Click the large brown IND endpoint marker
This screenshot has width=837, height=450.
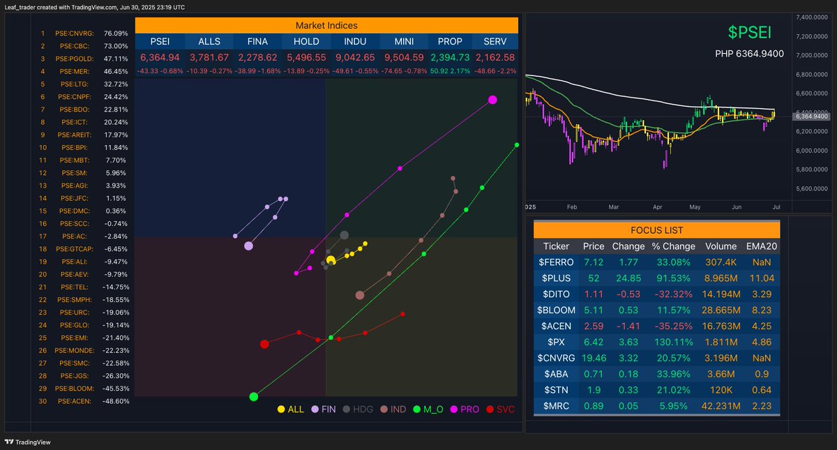point(360,295)
